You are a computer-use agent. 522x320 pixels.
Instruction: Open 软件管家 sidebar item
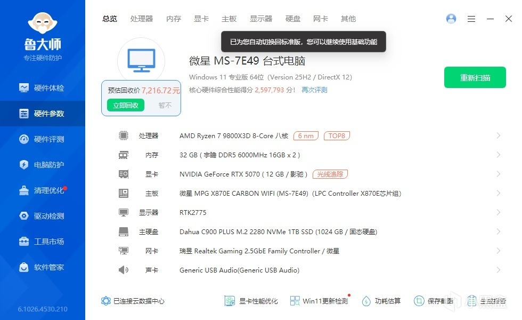click(x=42, y=267)
